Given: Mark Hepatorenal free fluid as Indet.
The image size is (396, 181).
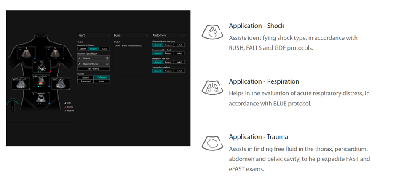Looking at the screenshot, I should pos(179,53).
